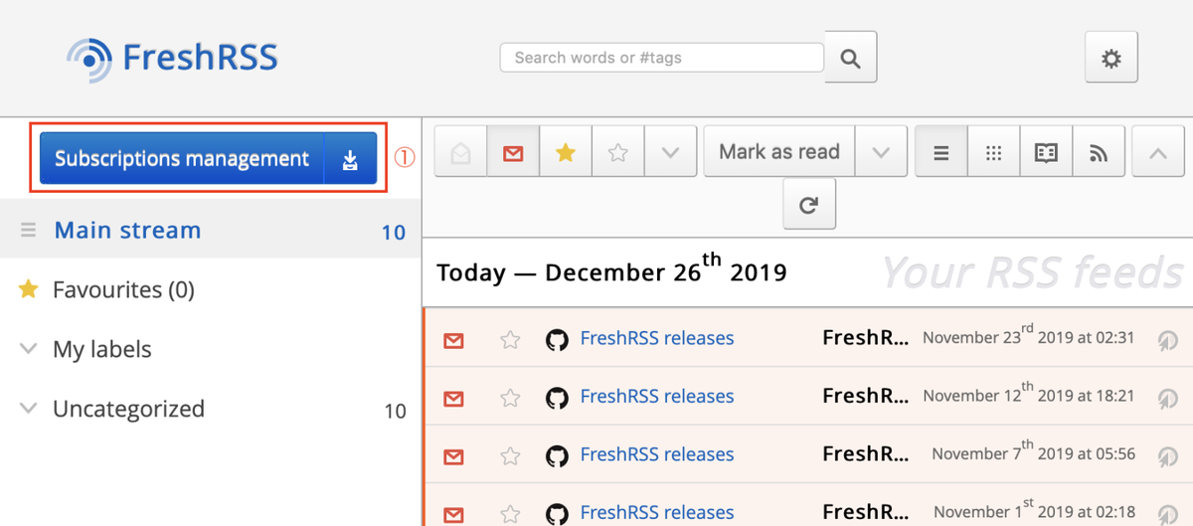This screenshot has height=526, width=1193.
Task: Click the Subscriptions management button
Action: coord(182,159)
